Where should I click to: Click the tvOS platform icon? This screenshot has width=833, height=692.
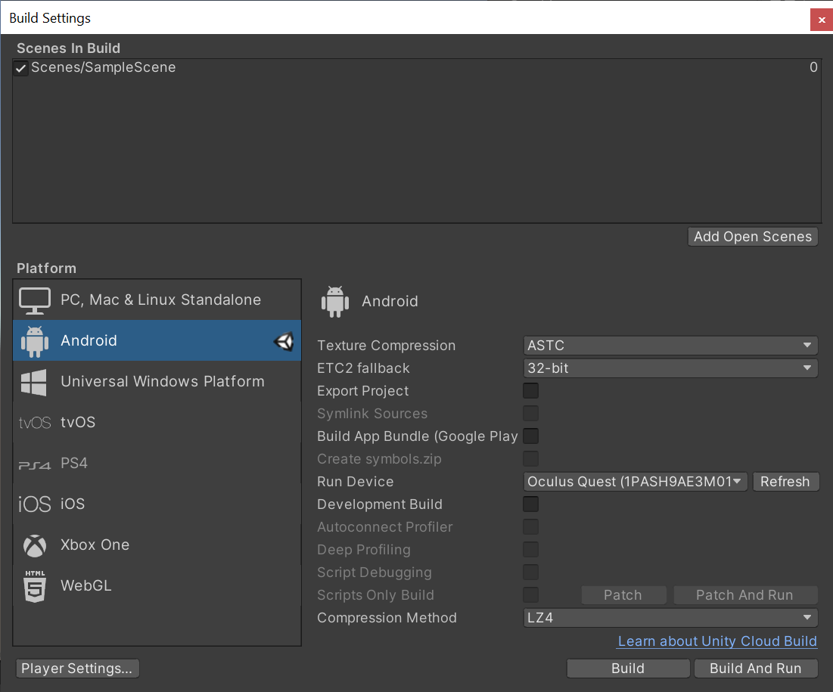[x=35, y=423]
